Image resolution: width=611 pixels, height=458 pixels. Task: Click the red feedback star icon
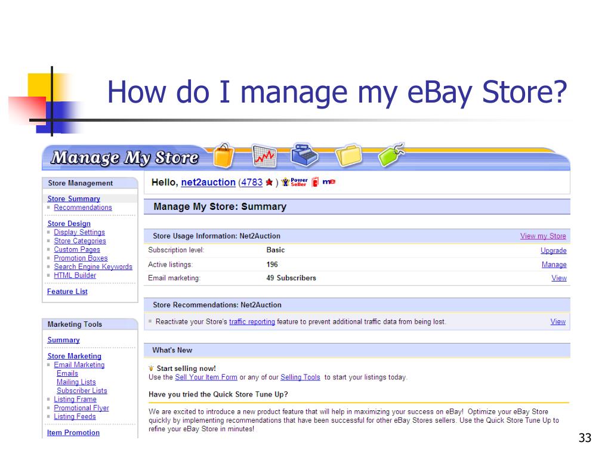pyautogui.click(x=269, y=182)
